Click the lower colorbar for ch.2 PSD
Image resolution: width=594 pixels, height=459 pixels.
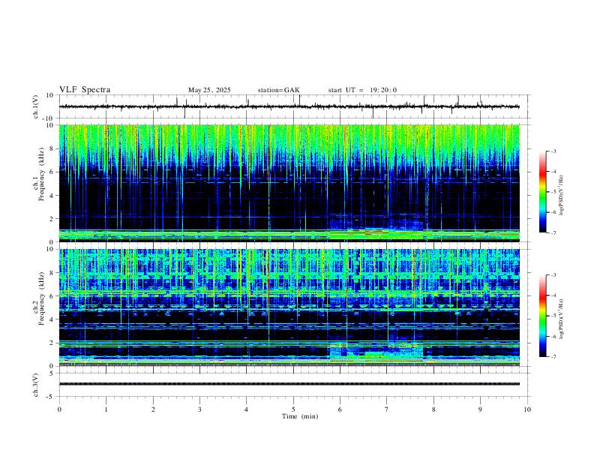[x=542, y=316]
